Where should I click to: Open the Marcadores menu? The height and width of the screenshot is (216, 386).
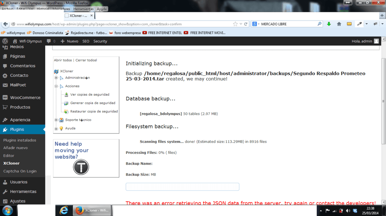point(61,9)
